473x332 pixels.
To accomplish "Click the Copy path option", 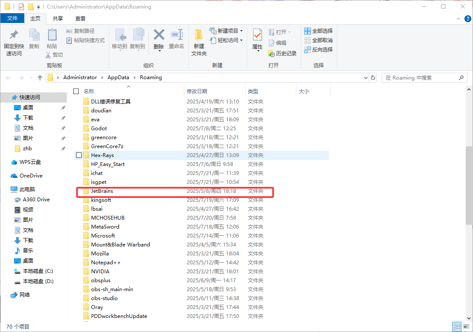I will tap(80, 31).
